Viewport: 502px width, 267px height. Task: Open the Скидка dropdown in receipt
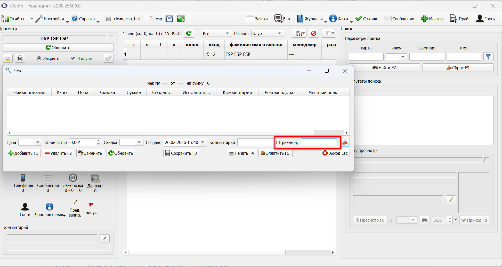point(139,142)
